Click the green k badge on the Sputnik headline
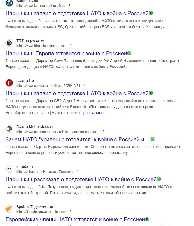This screenshot has width=194, height=226. click(x=147, y=219)
